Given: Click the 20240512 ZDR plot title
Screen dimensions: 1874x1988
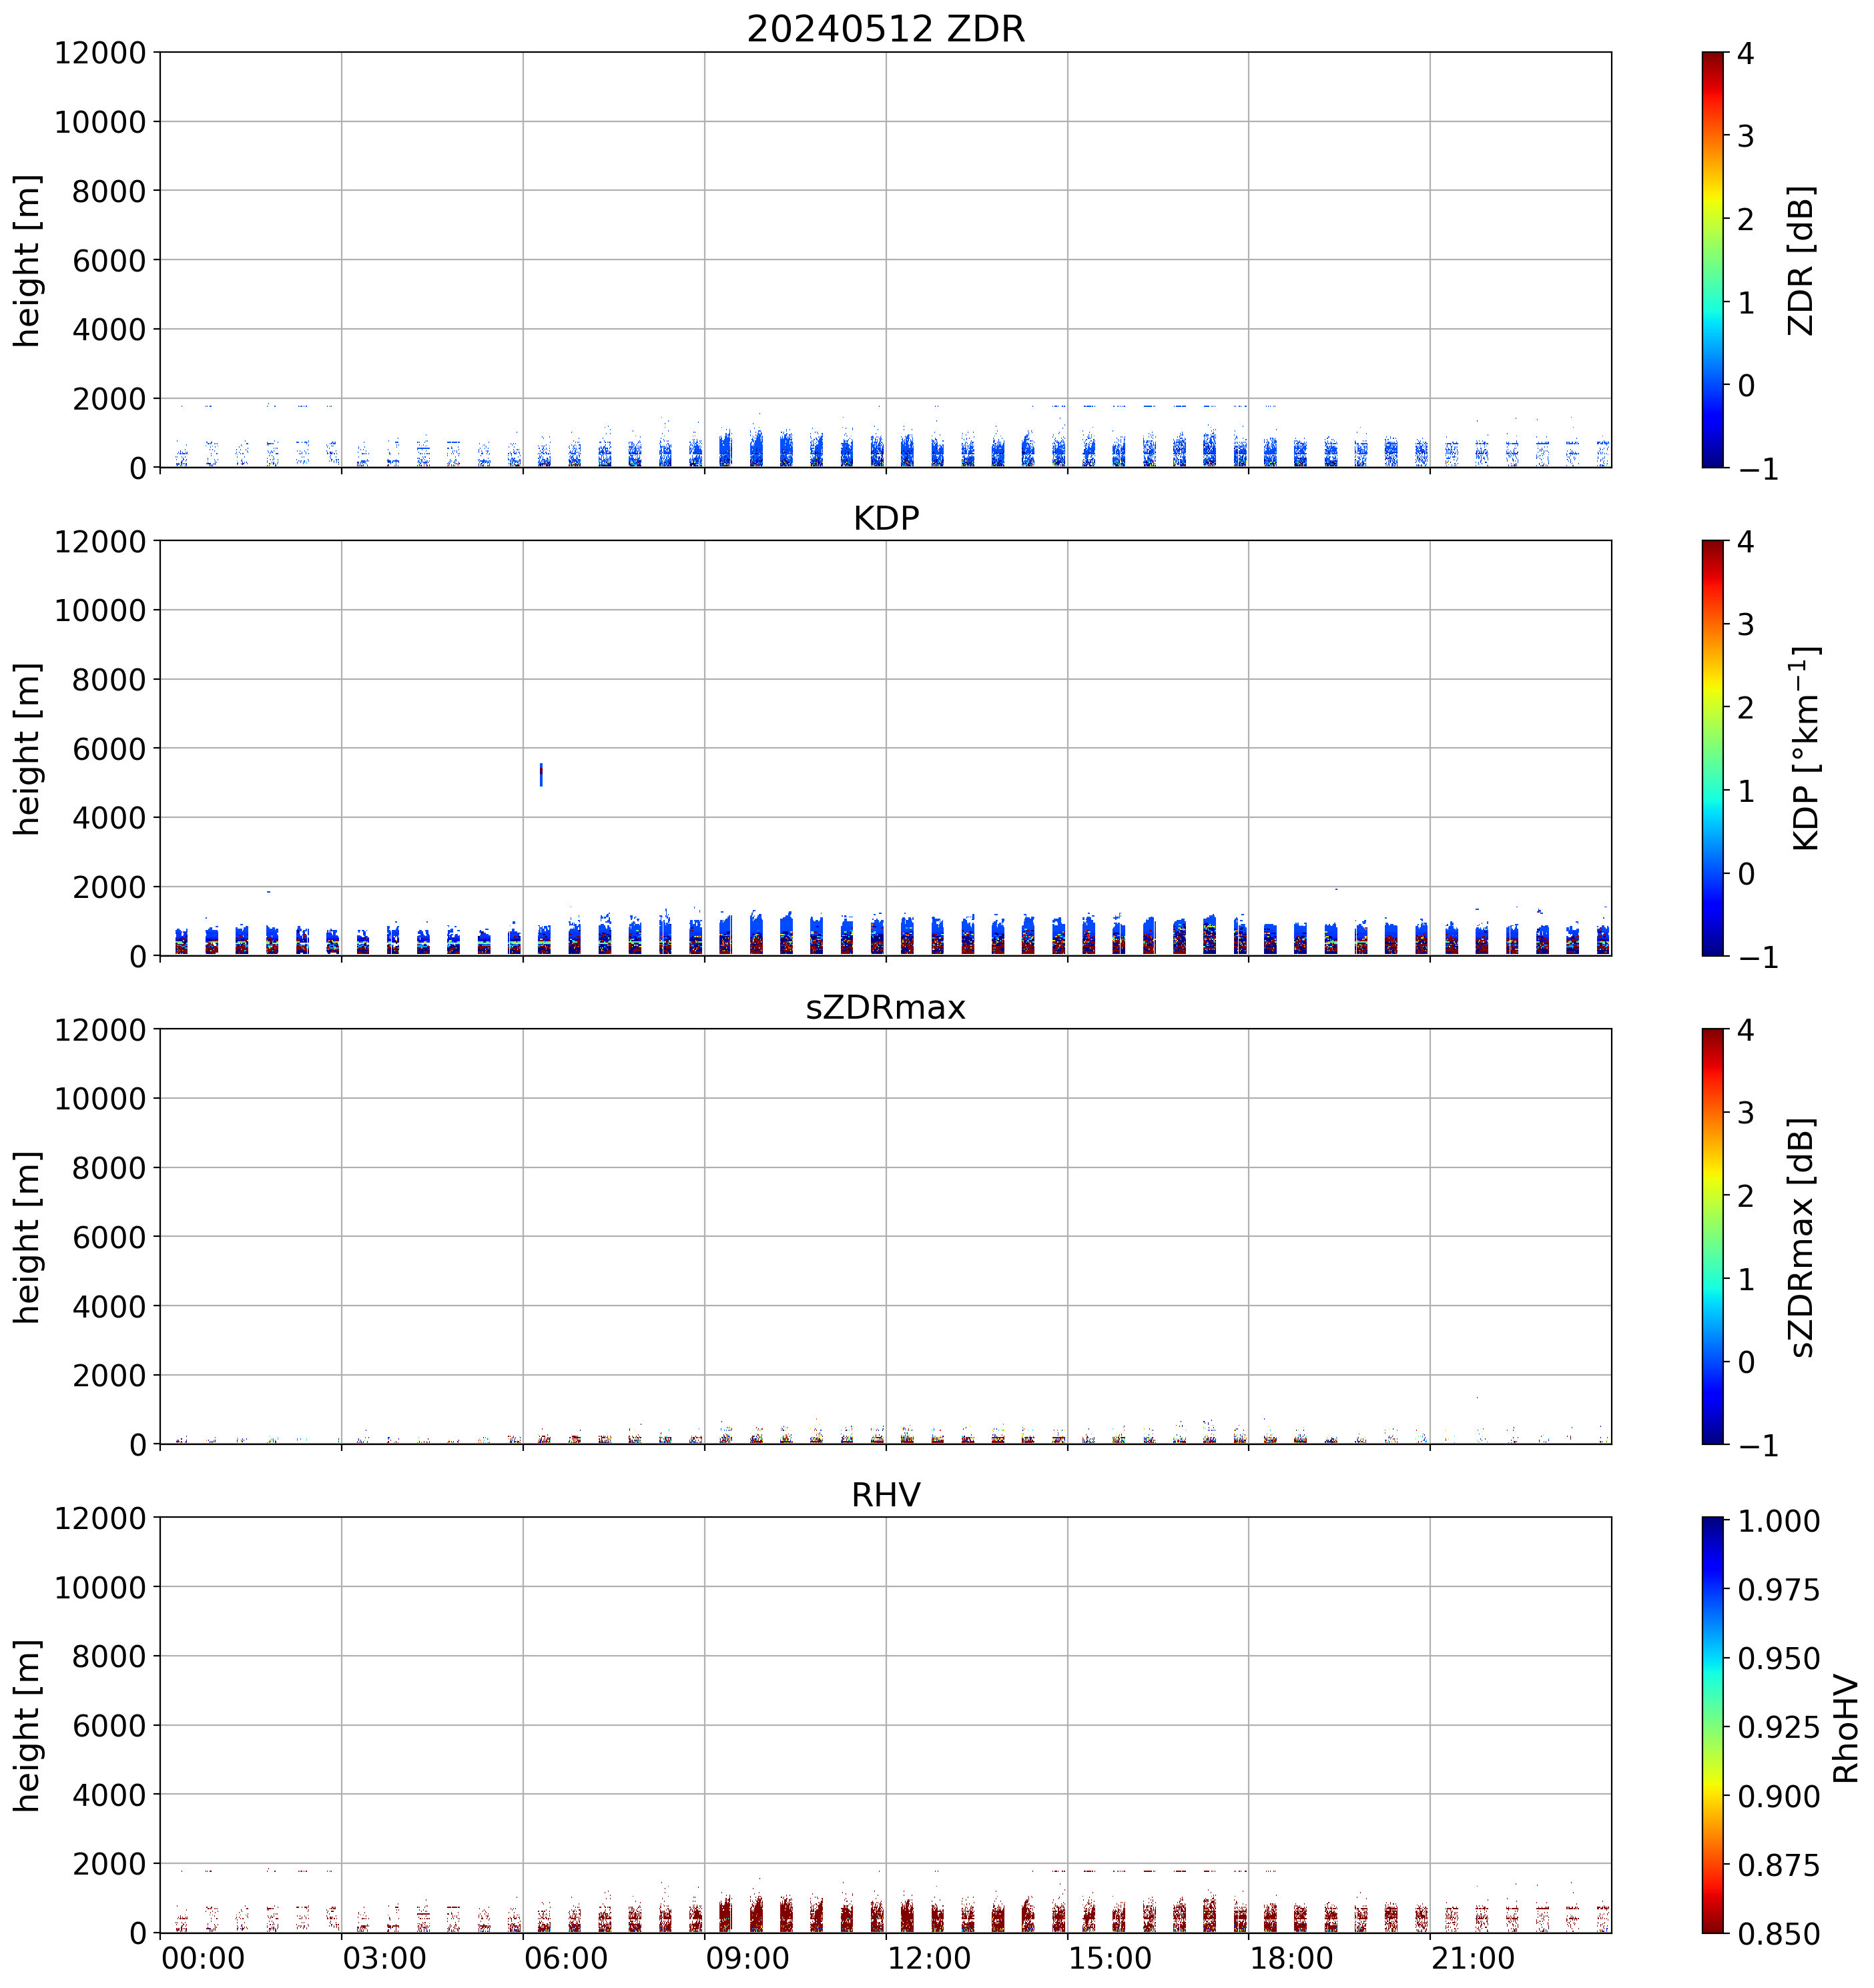Looking at the screenshot, I should [x=886, y=29].
